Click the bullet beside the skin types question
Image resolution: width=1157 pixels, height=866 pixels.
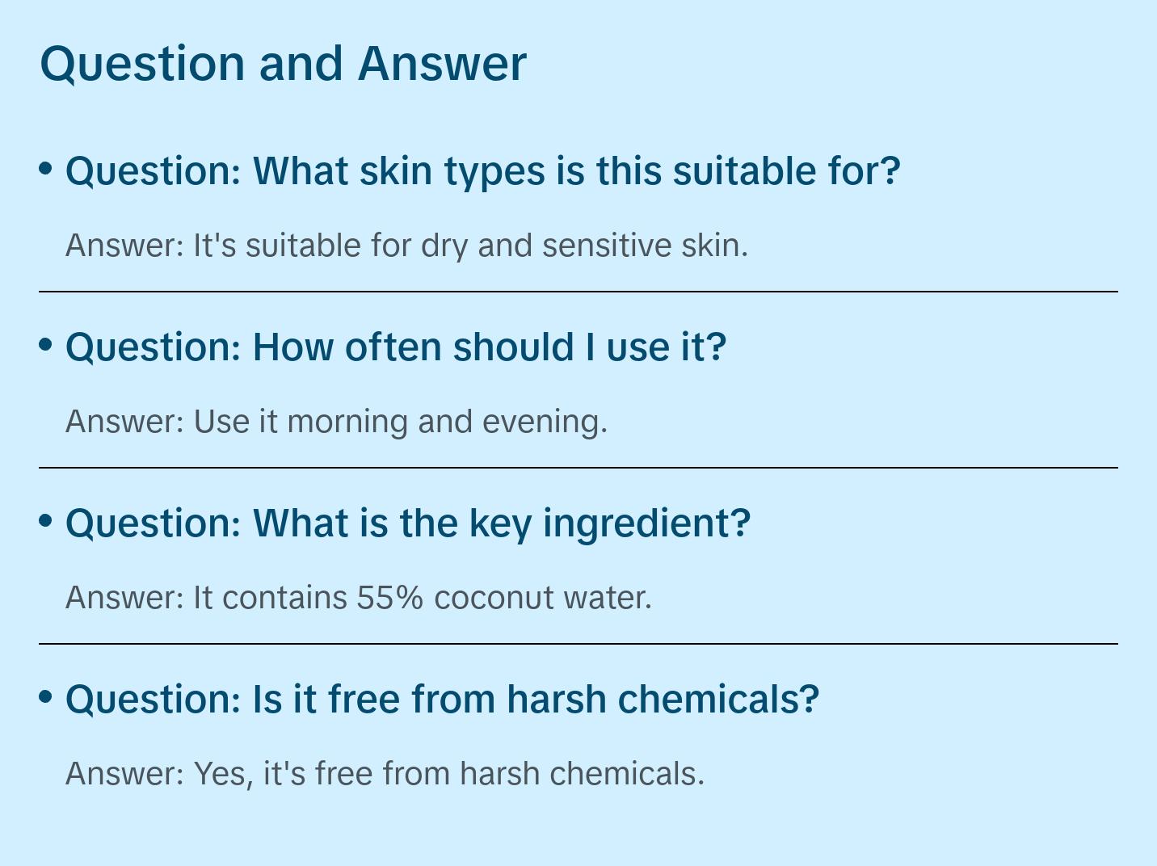coord(46,168)
